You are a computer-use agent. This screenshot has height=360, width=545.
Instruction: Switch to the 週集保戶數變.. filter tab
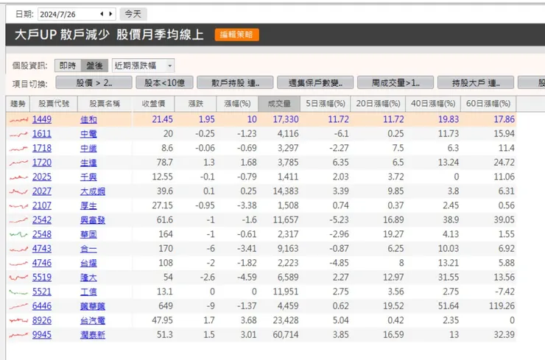(x=315, y=82)
